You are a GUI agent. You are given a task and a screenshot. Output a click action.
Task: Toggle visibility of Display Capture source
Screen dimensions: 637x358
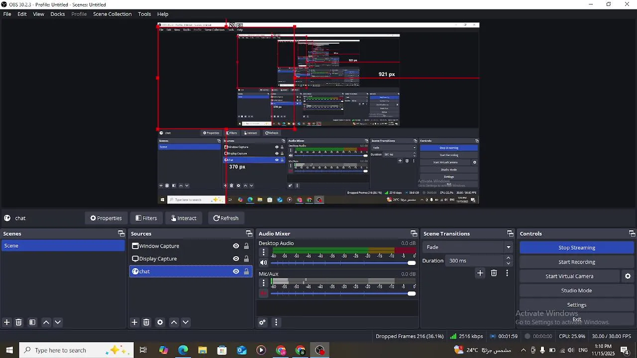(x=236, y=259)
